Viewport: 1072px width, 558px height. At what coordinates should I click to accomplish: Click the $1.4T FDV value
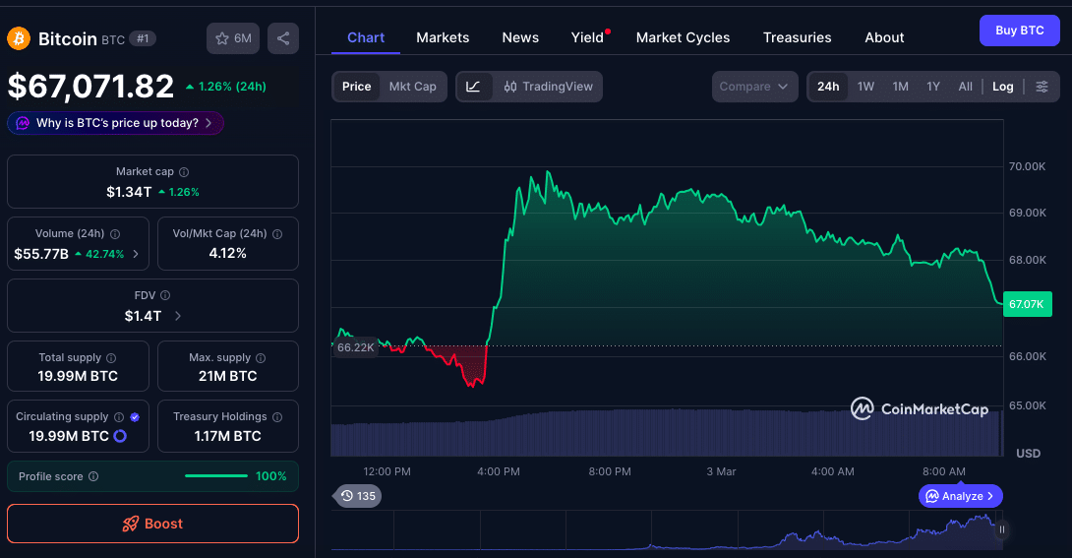coord(143,316)
